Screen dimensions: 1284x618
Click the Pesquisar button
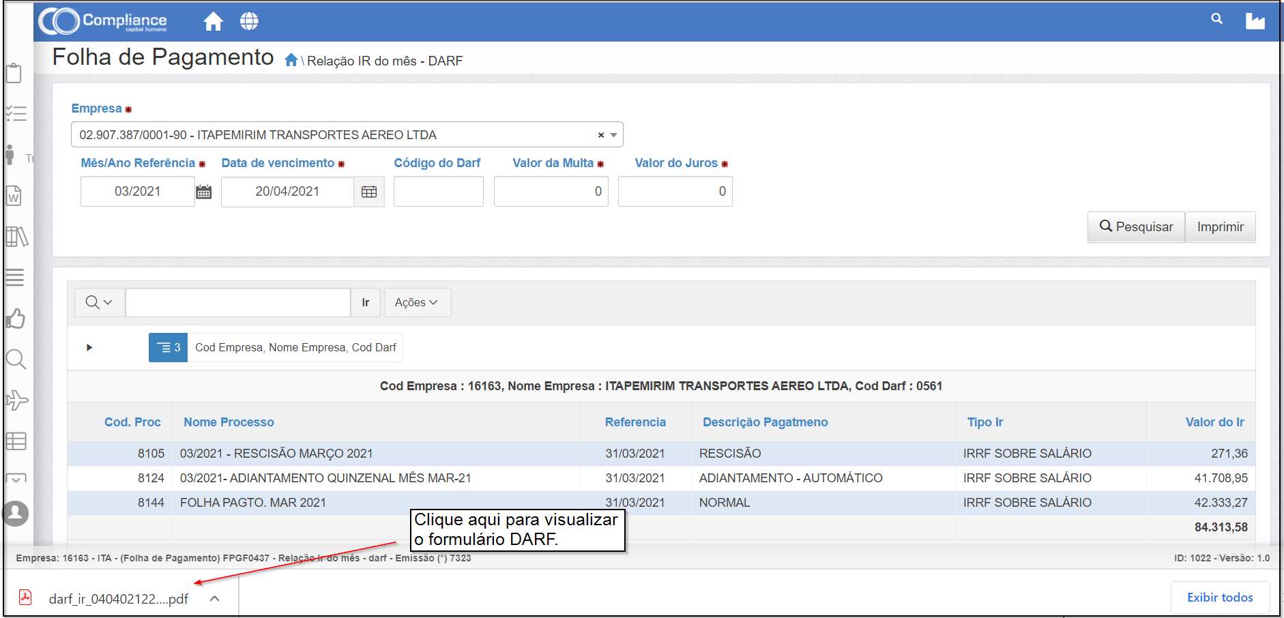point(1136,226)
